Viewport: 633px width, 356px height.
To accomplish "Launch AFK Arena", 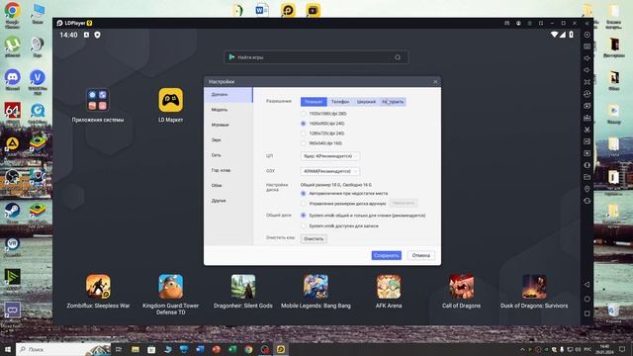I will point(389,292).
